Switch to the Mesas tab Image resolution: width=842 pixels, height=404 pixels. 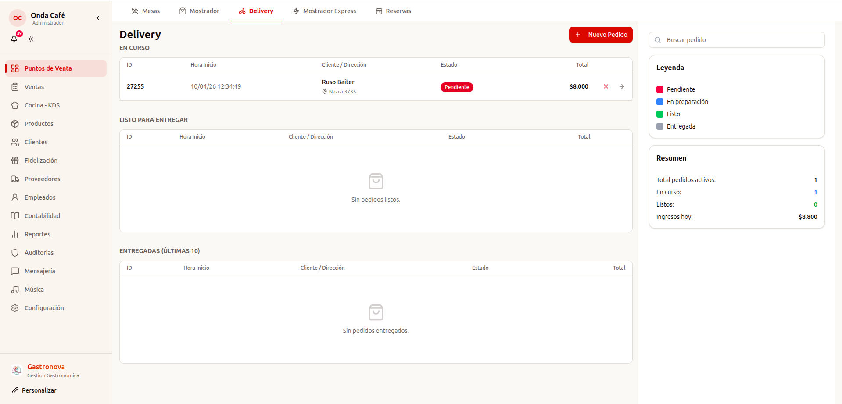tap(146, 11)
